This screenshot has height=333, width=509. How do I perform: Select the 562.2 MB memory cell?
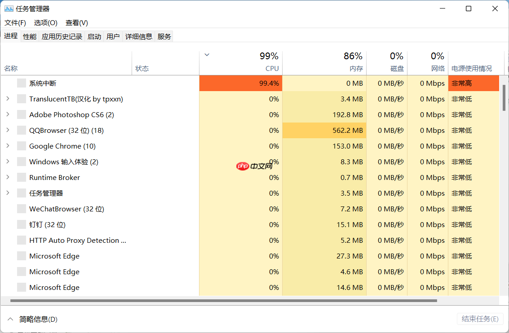[x=324, y=130]
